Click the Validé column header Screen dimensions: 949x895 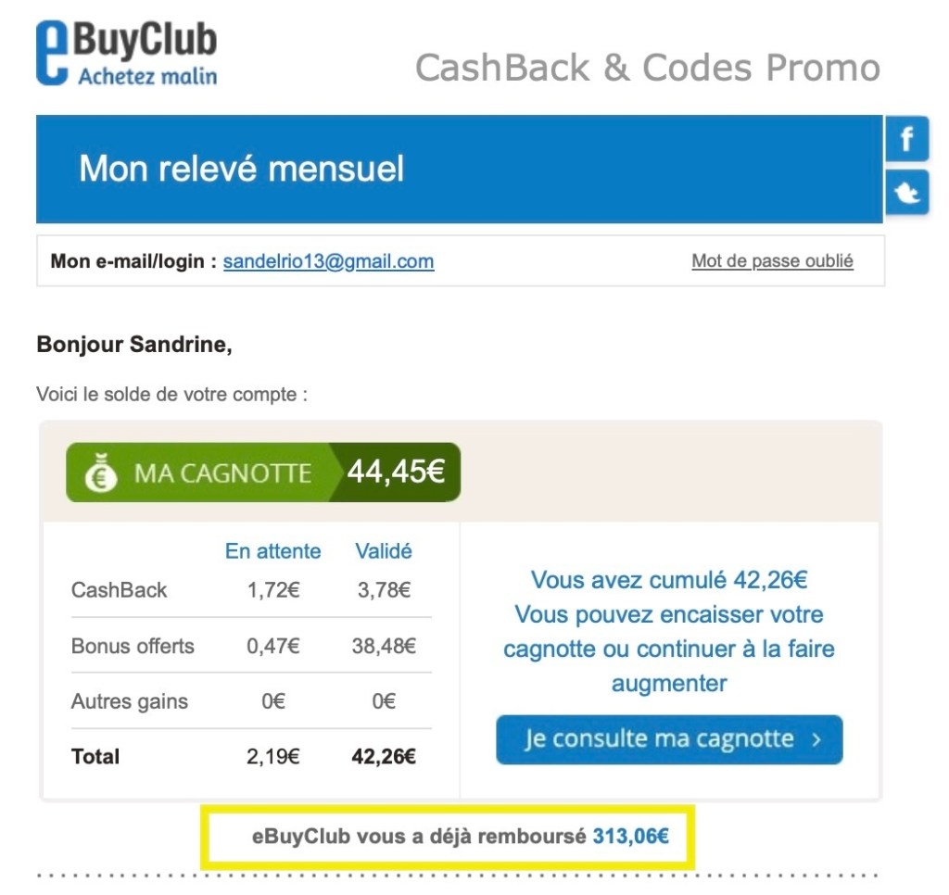point(383,550)
